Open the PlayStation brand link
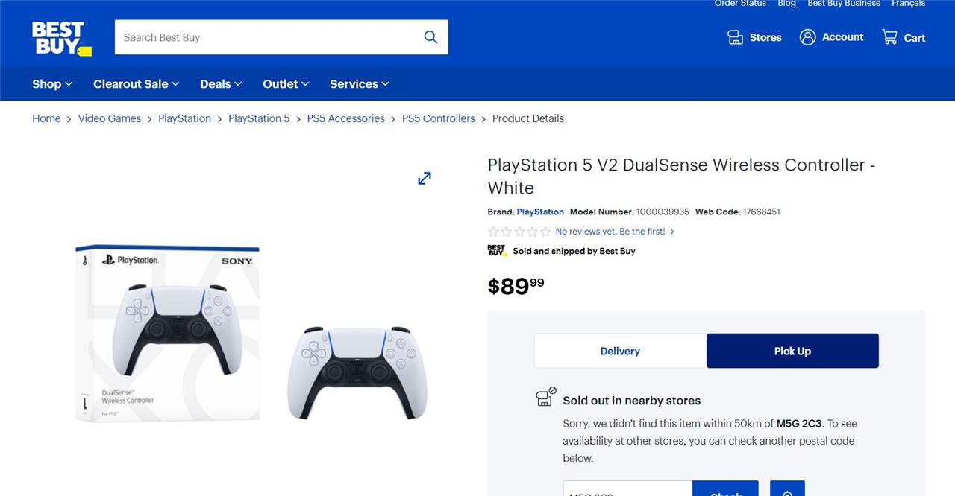Image resolution: width=955 pixels, height=496 pixels. click(540, 212)
